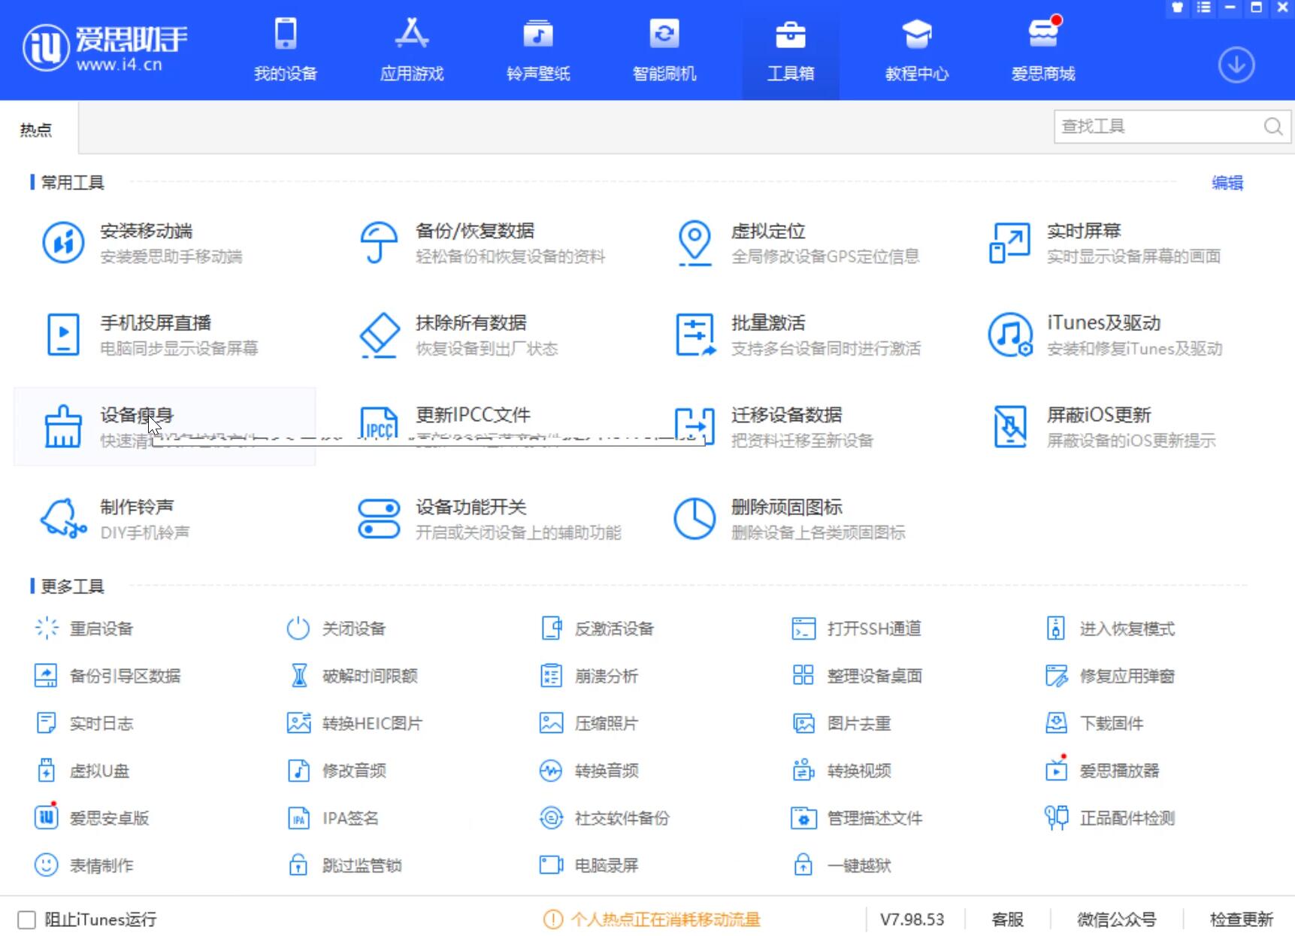Click the 个人热点正在消耗移动流量 warning
1295x936 pixels.
pos(652,919)
